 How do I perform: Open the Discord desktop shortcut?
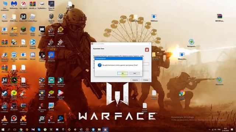click(32, 56)
